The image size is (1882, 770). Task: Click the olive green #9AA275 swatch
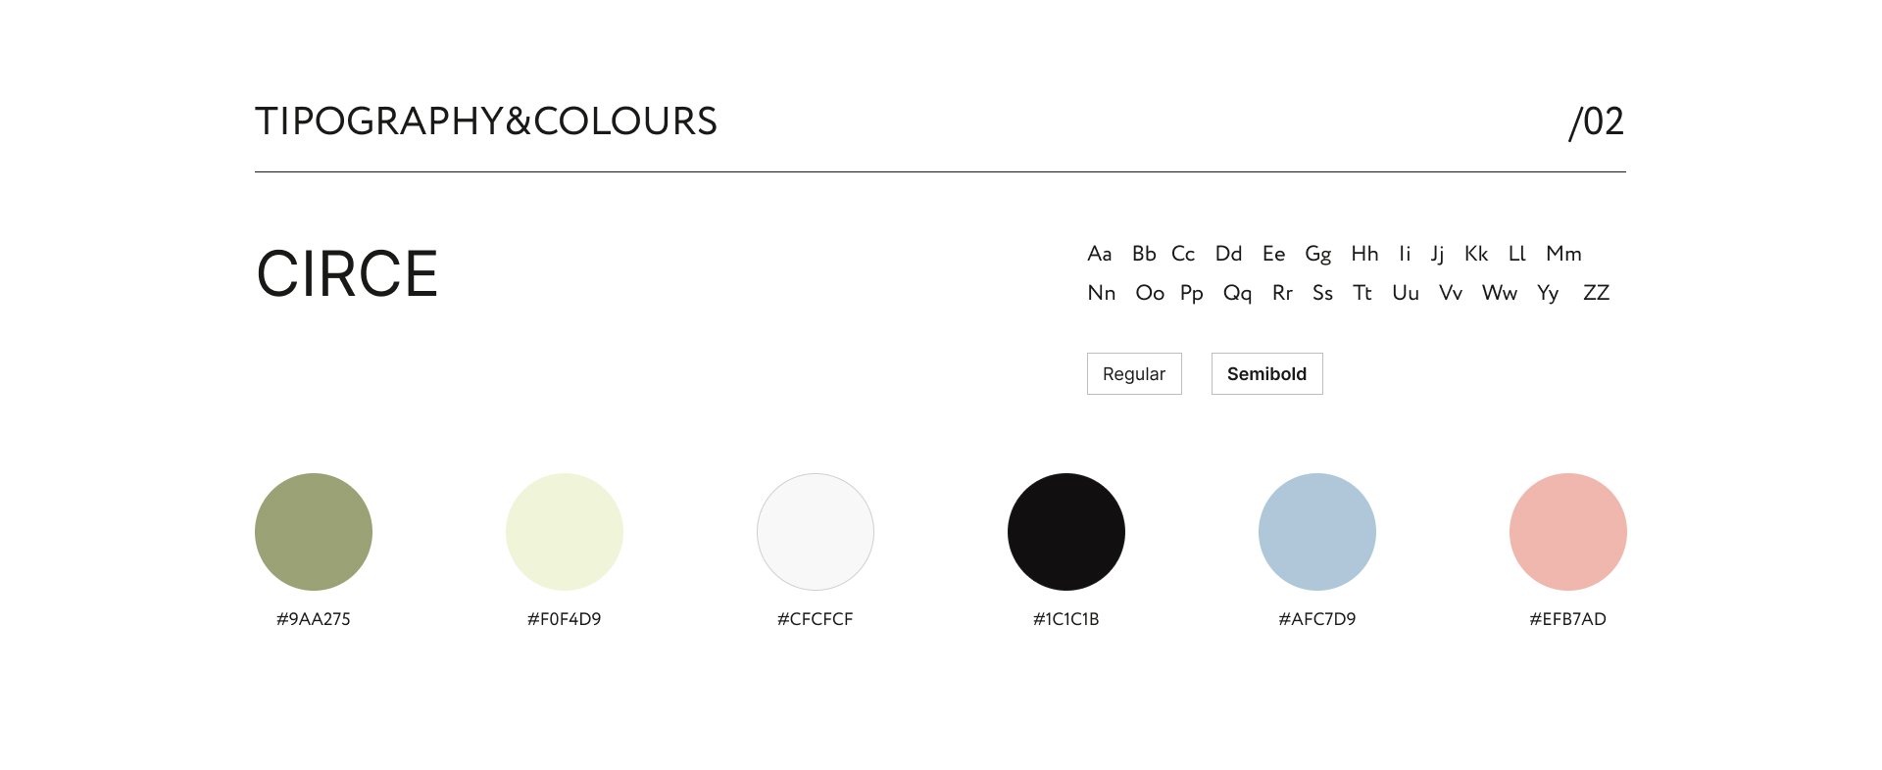click(x=314, y=532)
